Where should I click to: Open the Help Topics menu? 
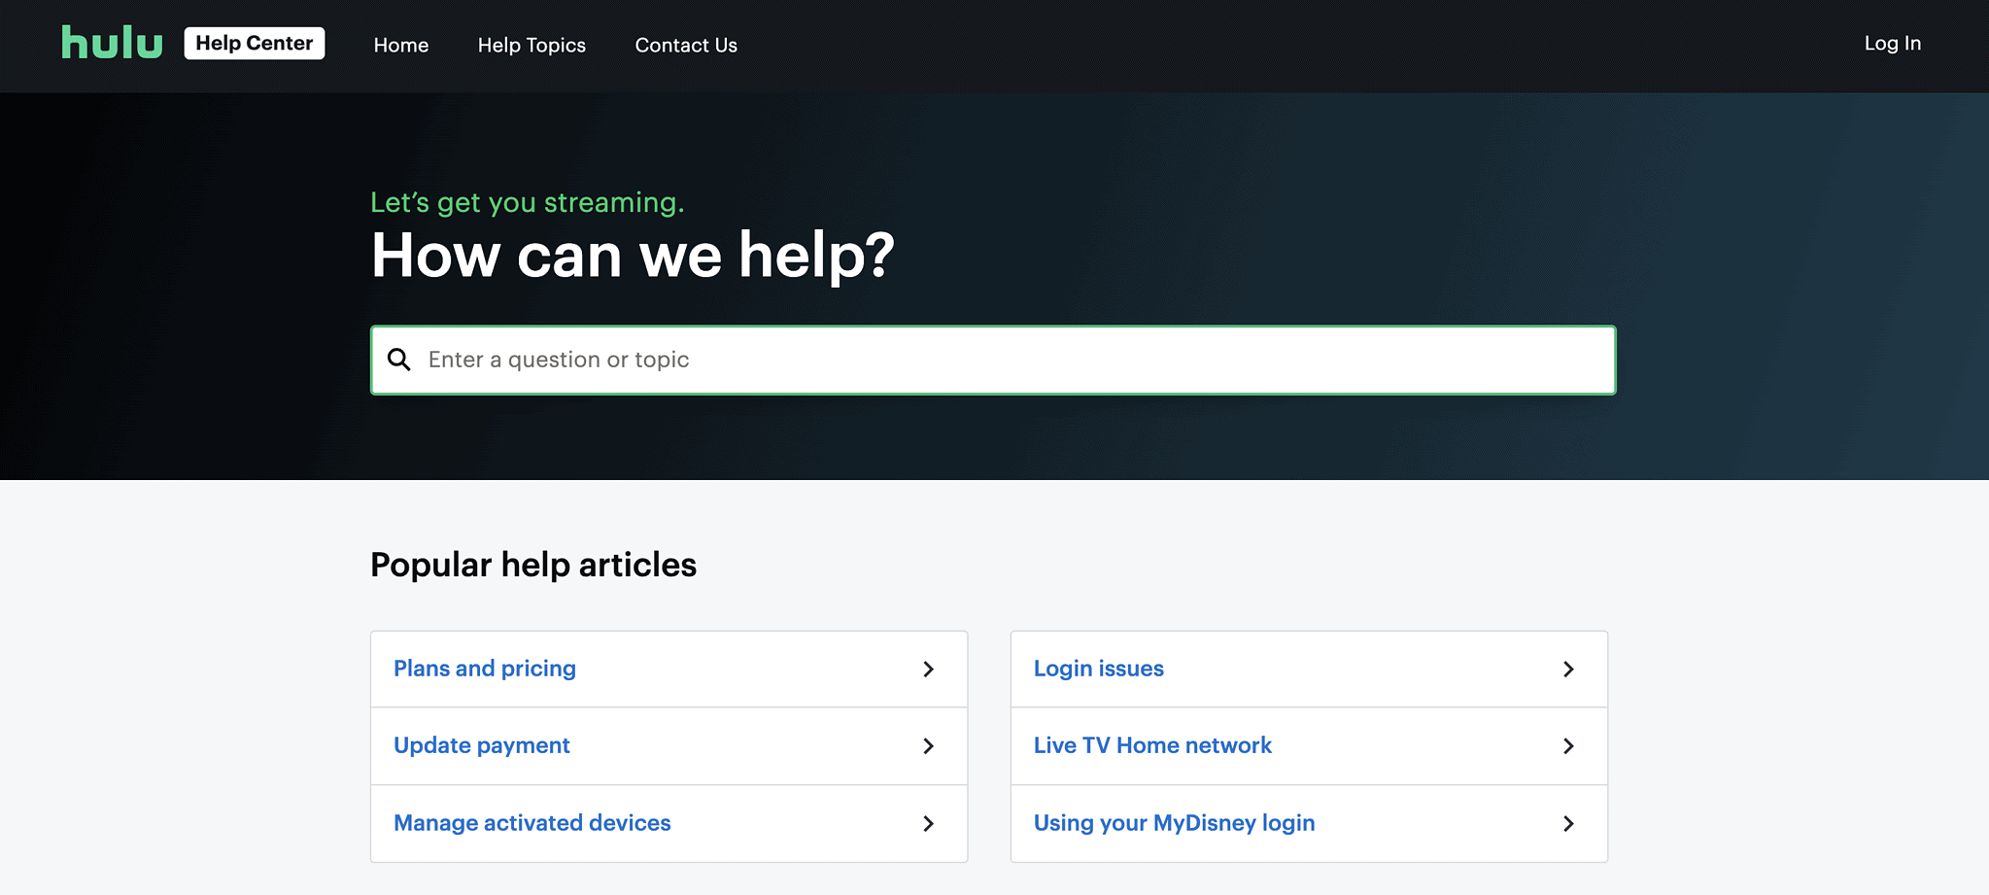click(532, 45)
